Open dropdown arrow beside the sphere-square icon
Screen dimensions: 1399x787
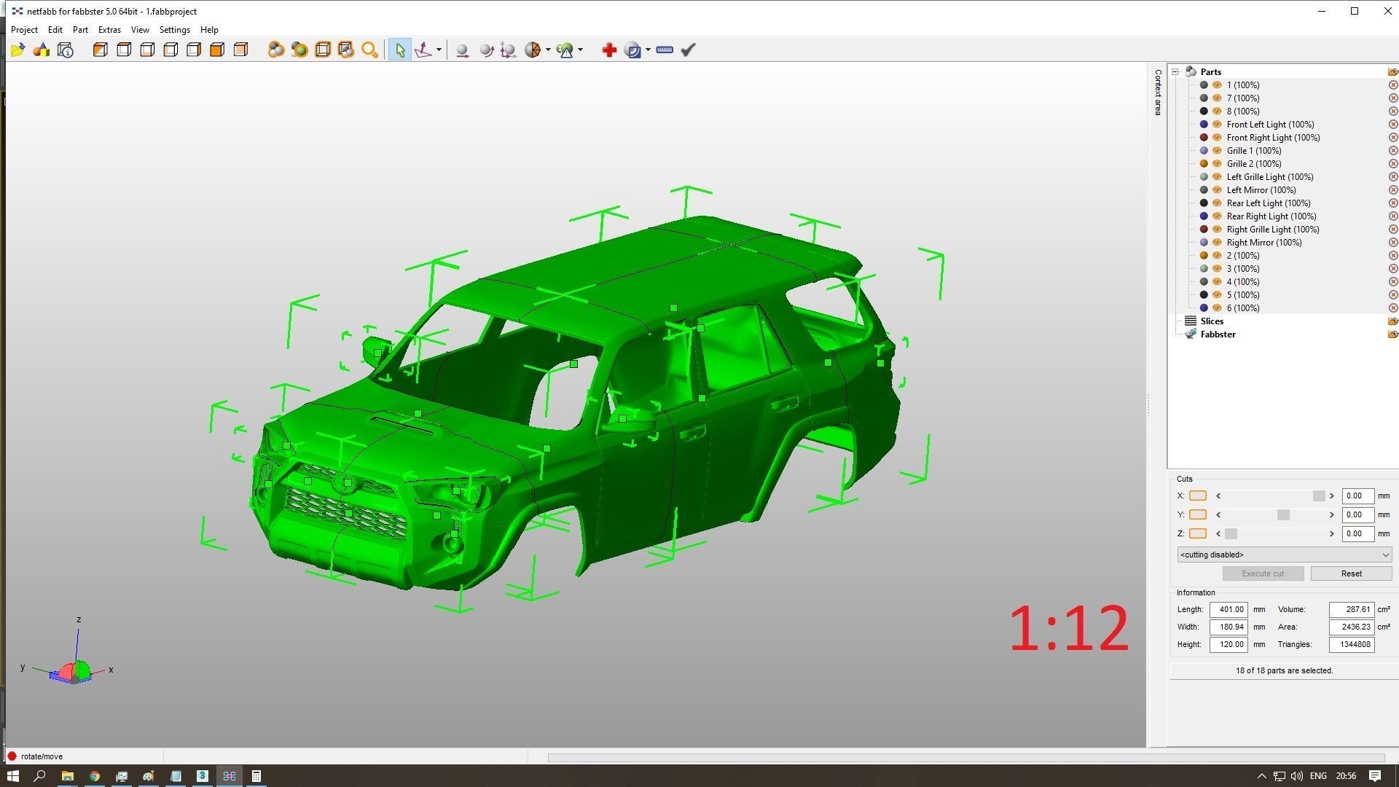(x=648, y=50)
